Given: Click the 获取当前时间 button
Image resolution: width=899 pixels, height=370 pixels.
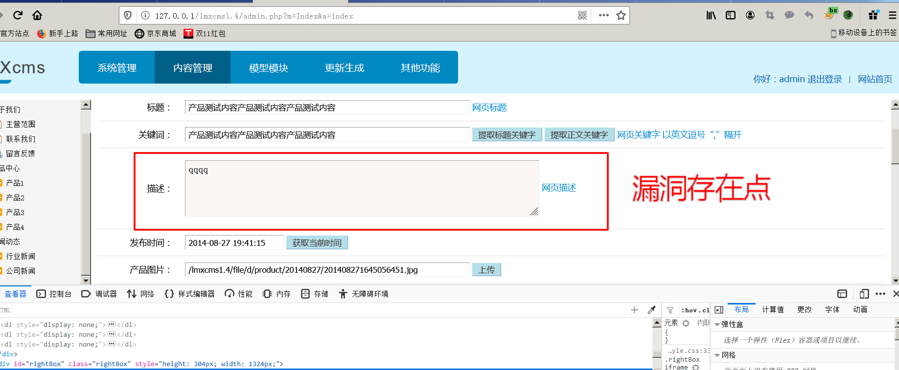Looking at the screenshot, I should point(317,243).
